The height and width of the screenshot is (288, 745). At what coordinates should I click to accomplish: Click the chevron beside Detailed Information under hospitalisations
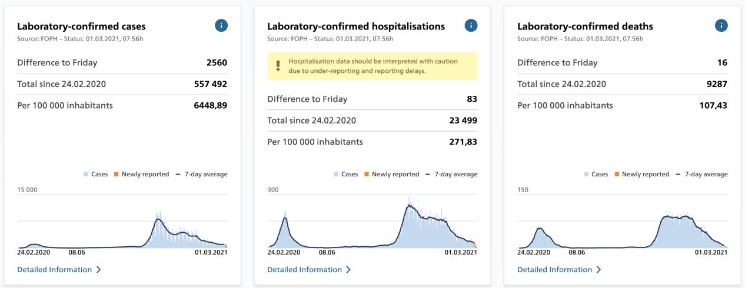(348, 270)
